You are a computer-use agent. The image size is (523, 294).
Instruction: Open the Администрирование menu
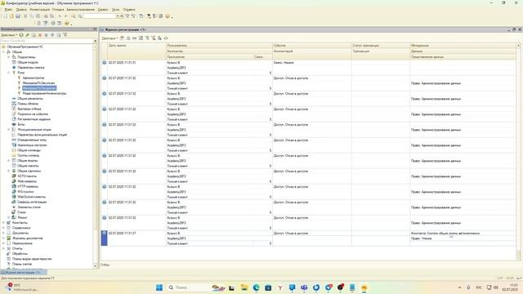(x=80, y=10)
